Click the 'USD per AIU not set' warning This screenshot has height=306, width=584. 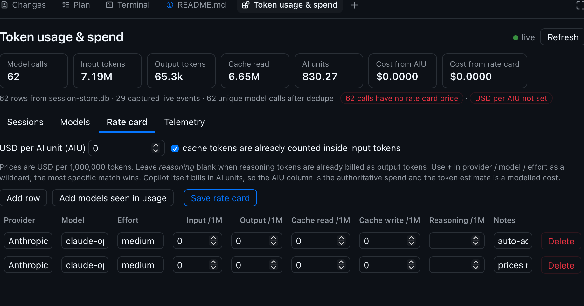point(511,98)
